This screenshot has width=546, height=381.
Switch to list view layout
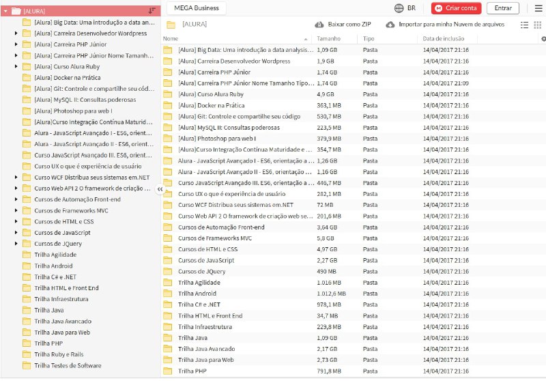tap(524, 25)
